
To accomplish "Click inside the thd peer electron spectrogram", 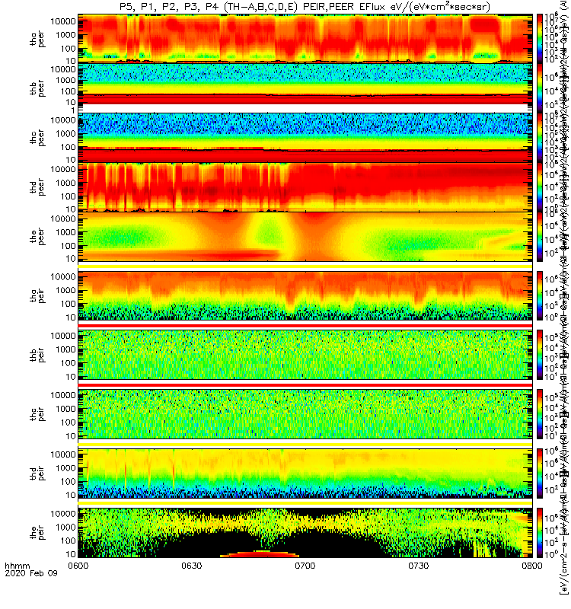I will click(x=305, y=187).
